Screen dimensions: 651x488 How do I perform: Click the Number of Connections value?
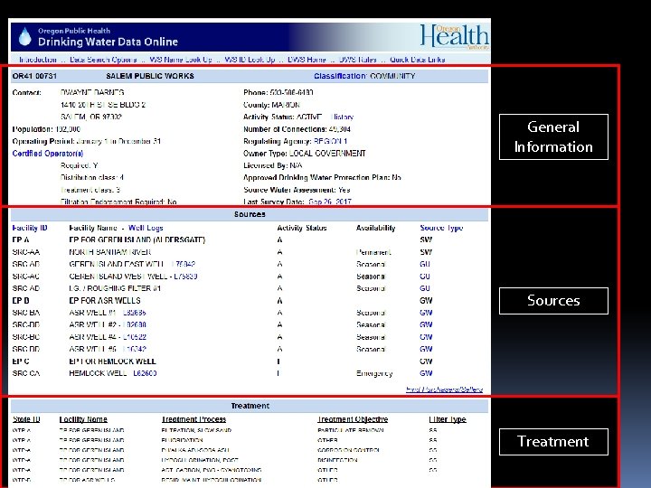(x=339, y=129)
